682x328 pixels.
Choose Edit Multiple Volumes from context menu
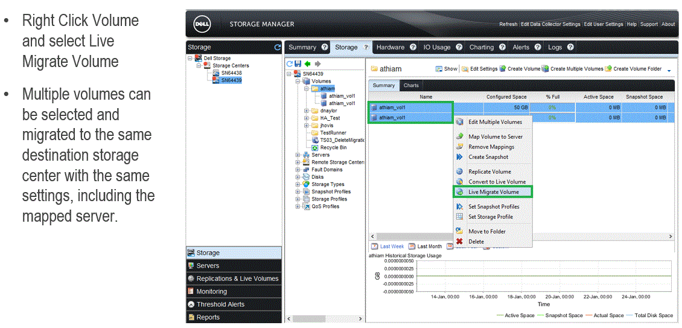click(x=493, y=122)
